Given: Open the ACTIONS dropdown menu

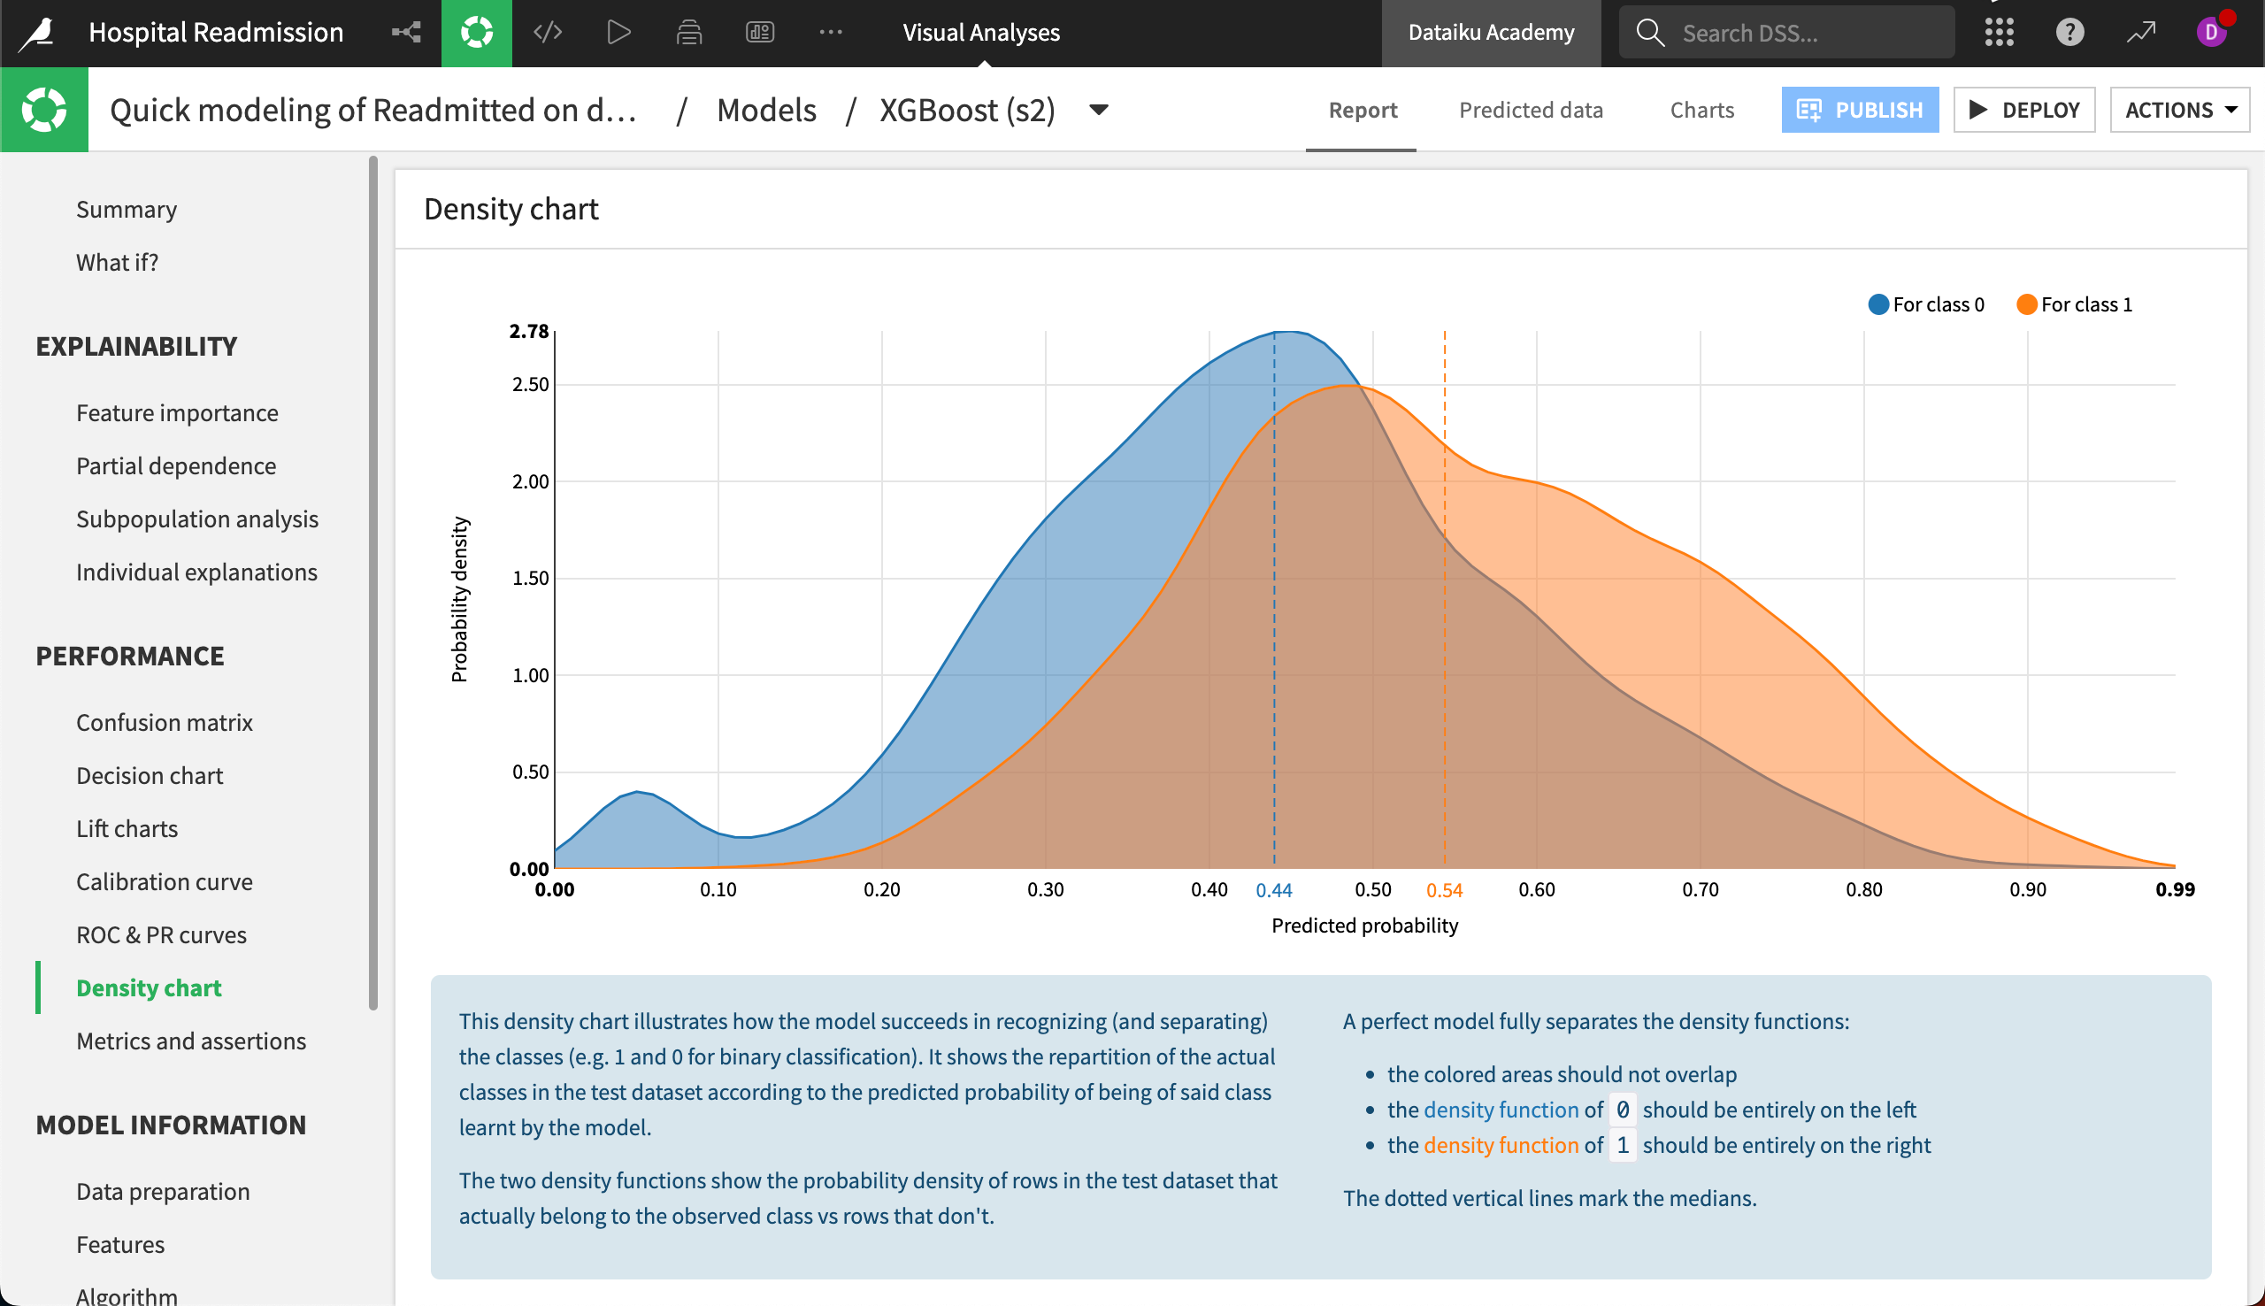Looking at the screenshot, I should coord(2179,111).
